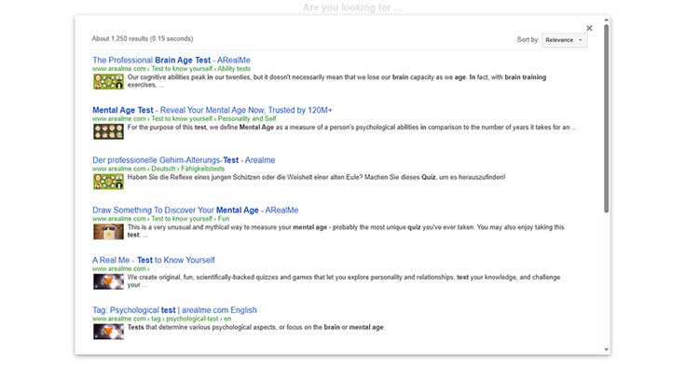Click snippet starting 'Our cognitive abilities peak'
This screenshot has width=699, height=381.
(x=336, y=81)
